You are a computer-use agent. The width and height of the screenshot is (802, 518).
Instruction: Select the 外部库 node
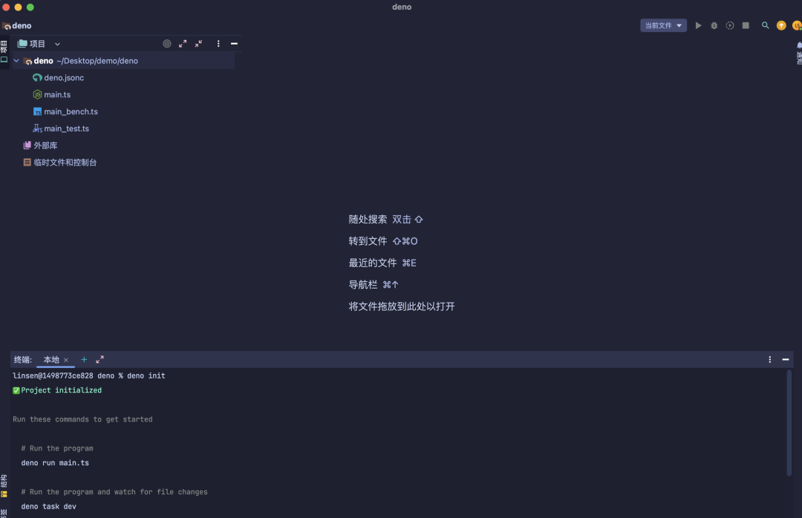tap(45, 145)
